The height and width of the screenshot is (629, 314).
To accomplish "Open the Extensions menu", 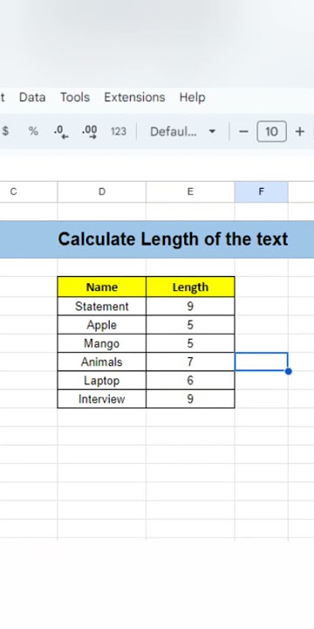I will pyautogui.click(x=134, y=97).
